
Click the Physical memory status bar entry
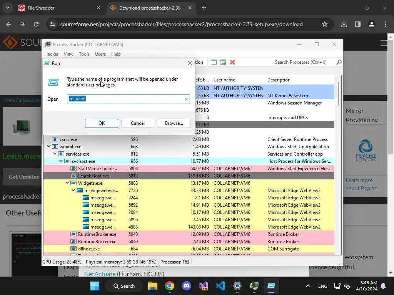(121, 262)
